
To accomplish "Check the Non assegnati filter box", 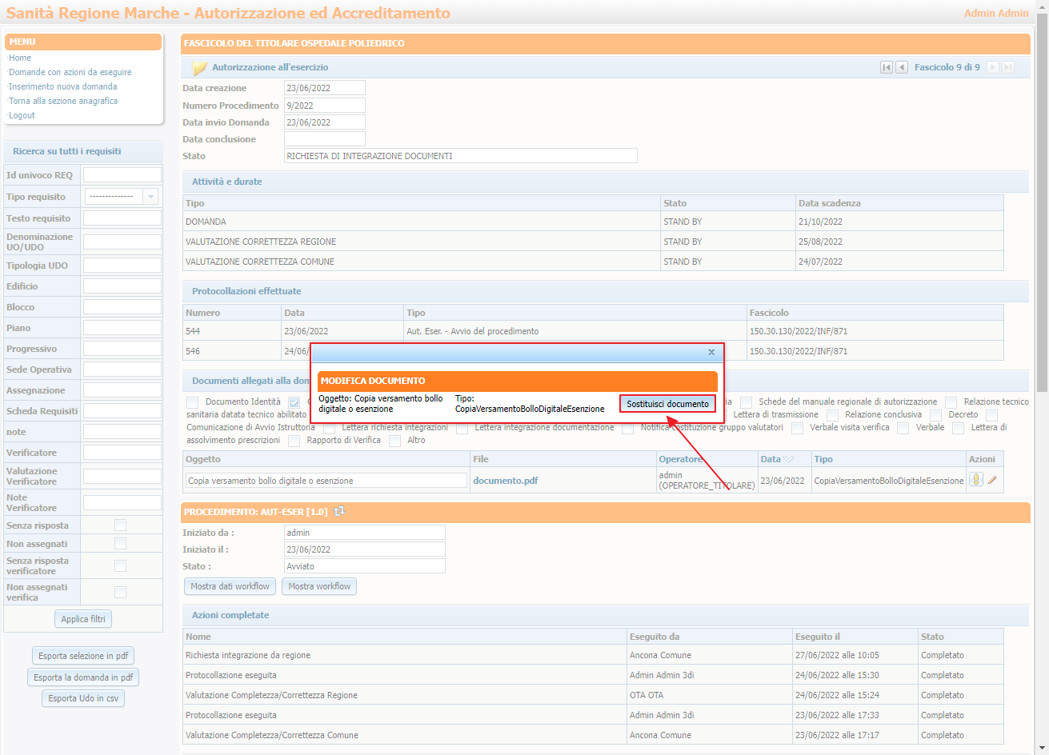I will pyautogui.click(x=120, y=544).
